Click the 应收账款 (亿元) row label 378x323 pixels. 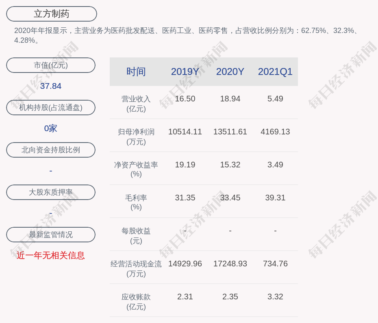point(136,302)
